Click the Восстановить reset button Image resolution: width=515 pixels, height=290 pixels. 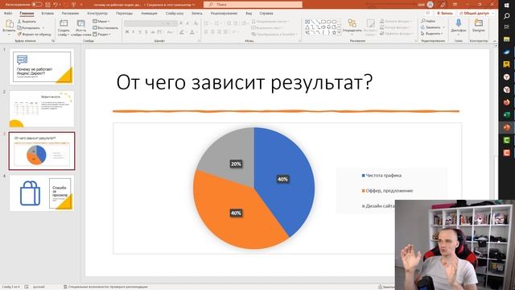pos(105,28)
